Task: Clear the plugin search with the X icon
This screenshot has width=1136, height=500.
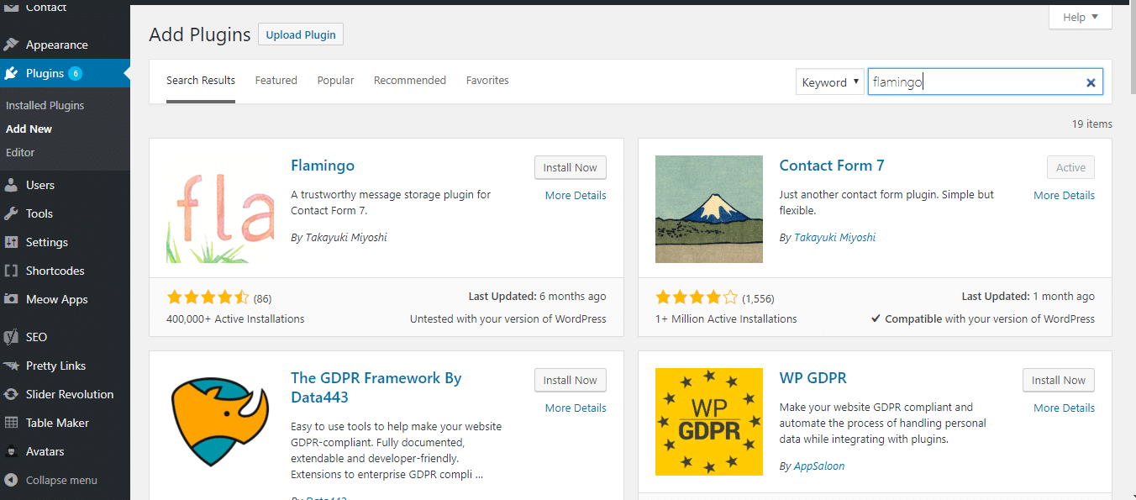Action: click(x=1091, y=82)
